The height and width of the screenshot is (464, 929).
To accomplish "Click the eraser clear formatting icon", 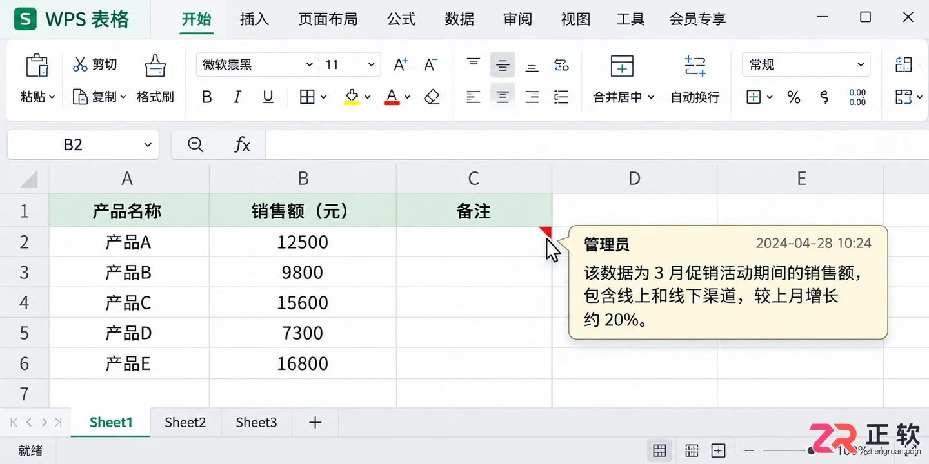I will [x=432, y=97].
